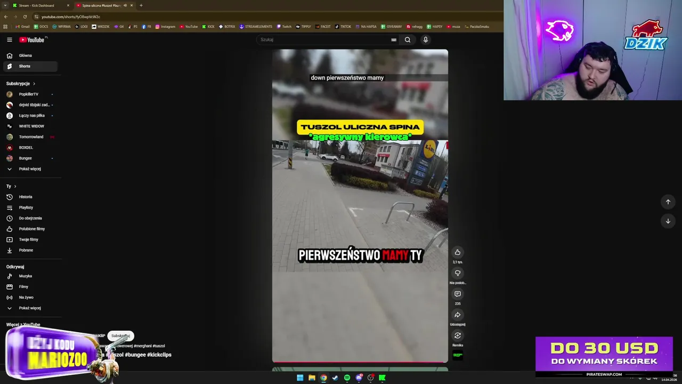Start voice search with microphone

tap(425, 39)
